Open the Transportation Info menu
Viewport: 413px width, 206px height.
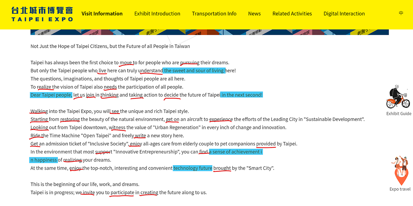214,14
